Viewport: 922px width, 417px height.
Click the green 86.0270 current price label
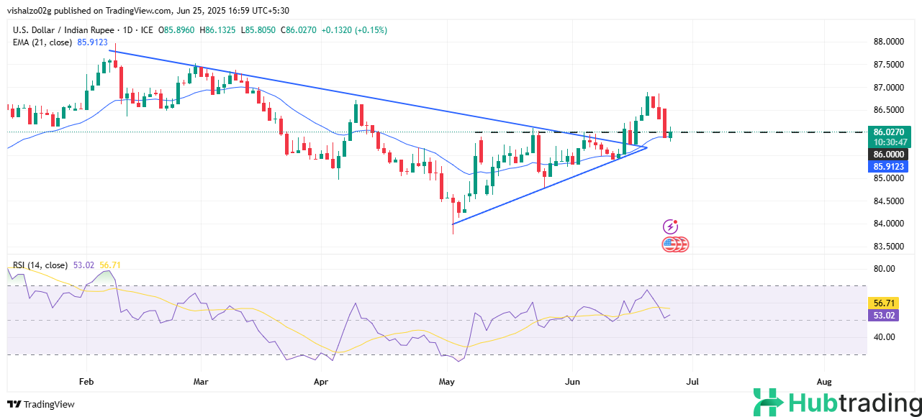coord(888,132)
